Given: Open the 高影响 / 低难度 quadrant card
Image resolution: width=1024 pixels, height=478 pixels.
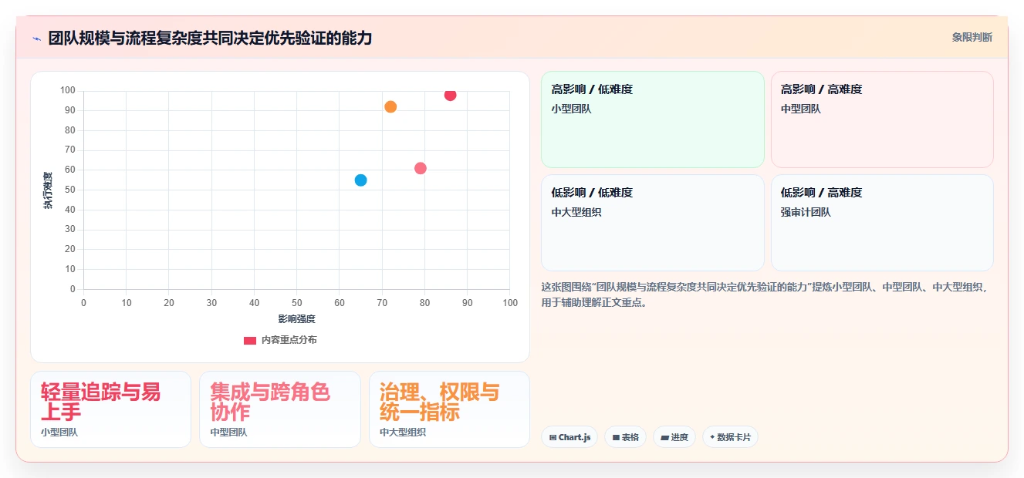Looking at the screenshot, I should (x=653, y=119).
